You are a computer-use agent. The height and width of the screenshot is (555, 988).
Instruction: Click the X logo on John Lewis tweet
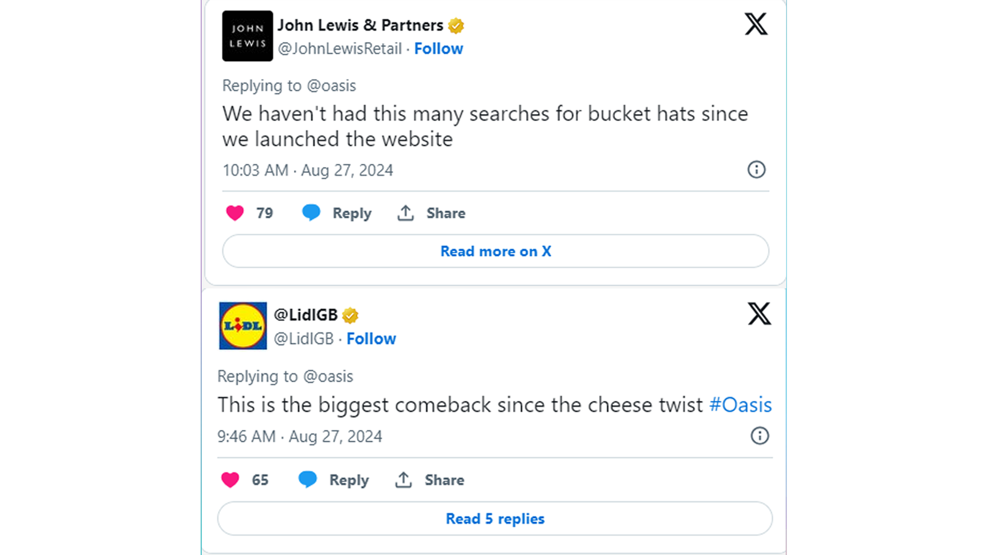coord(756,25)
